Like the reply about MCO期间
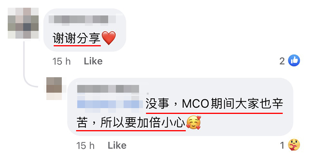The width and height of the screenshot is (309, 156). click(117, 146)
